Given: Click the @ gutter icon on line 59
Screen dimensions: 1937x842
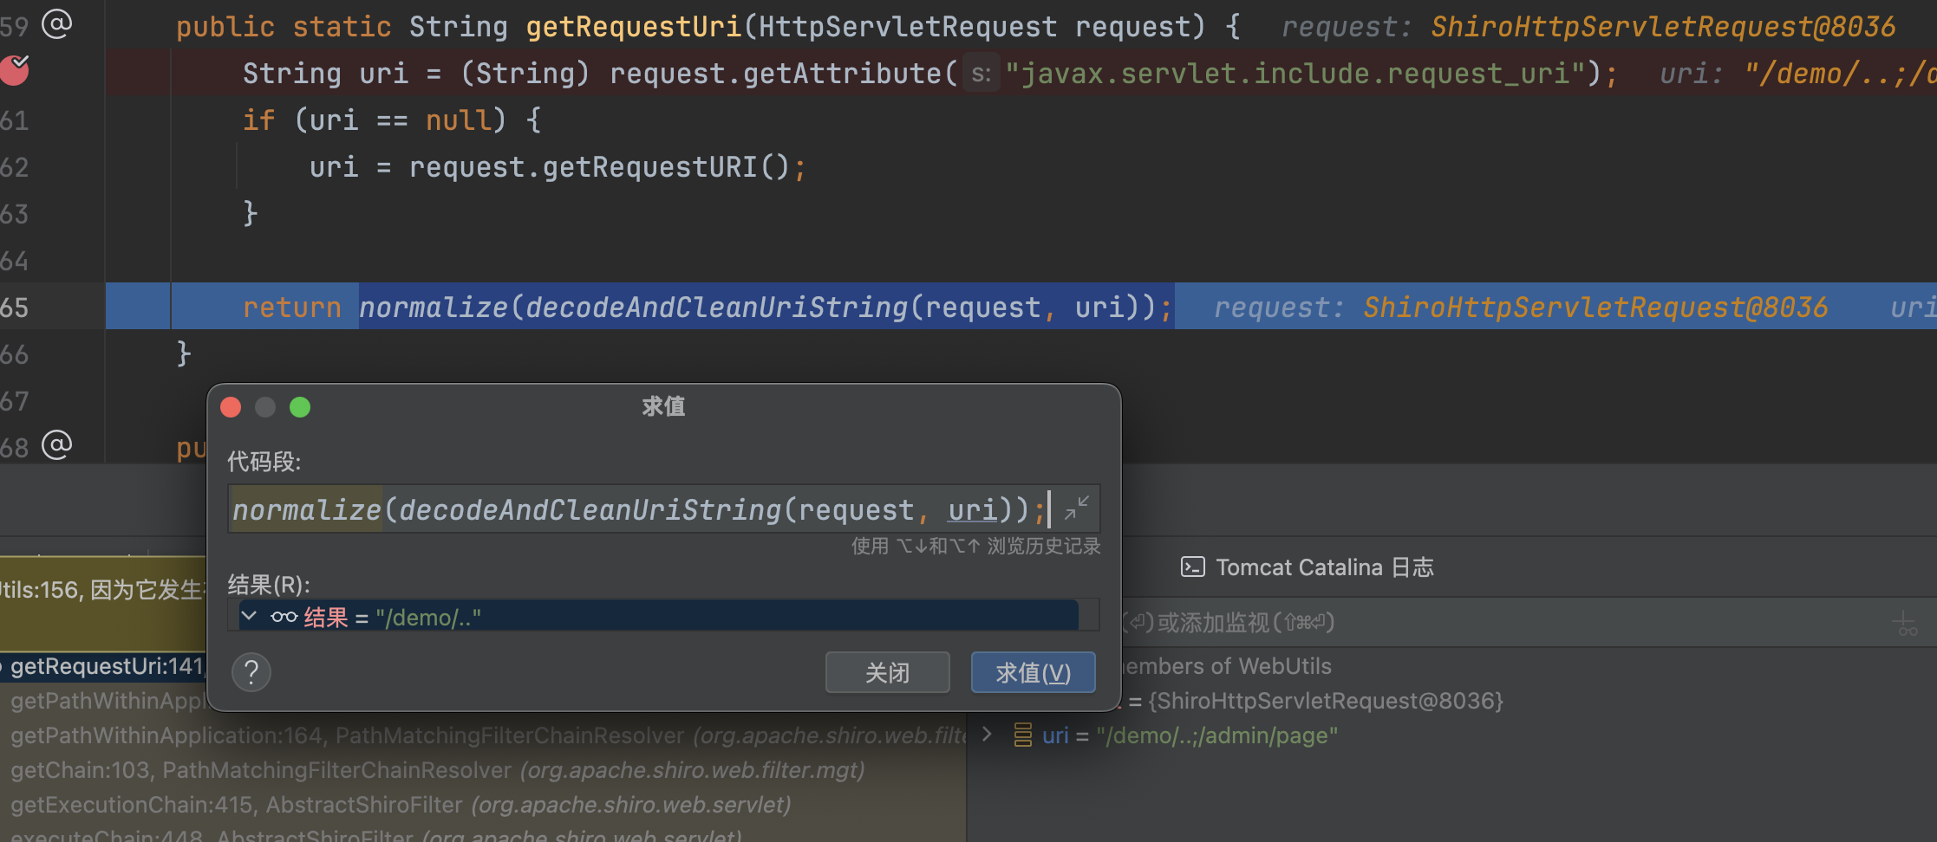Looking at the screenshot, I should tap(56, 24).
